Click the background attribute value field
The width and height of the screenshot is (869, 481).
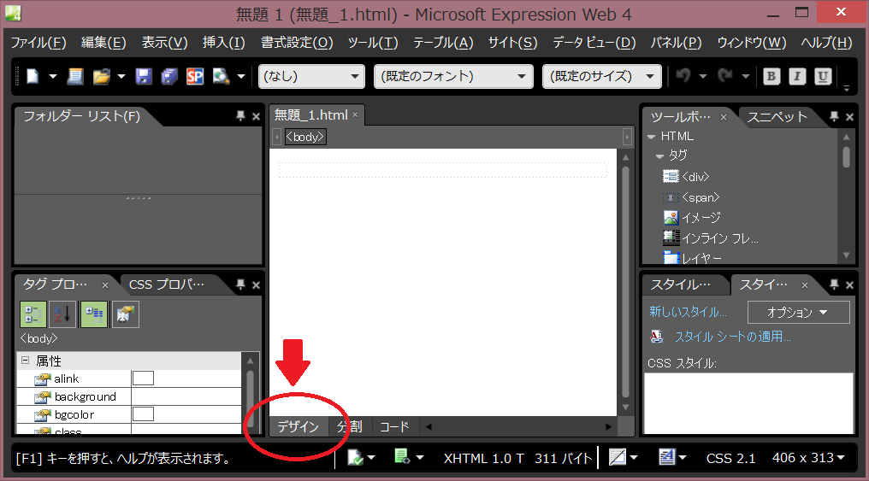(x=186, y=397)
